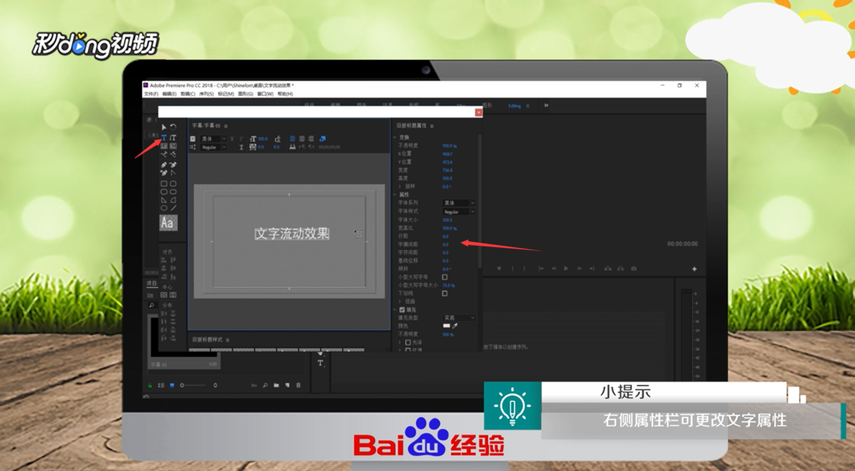Viewport: 855px width, 471px height.
Task: Click the 行距 value field
Action: [446, 237]
